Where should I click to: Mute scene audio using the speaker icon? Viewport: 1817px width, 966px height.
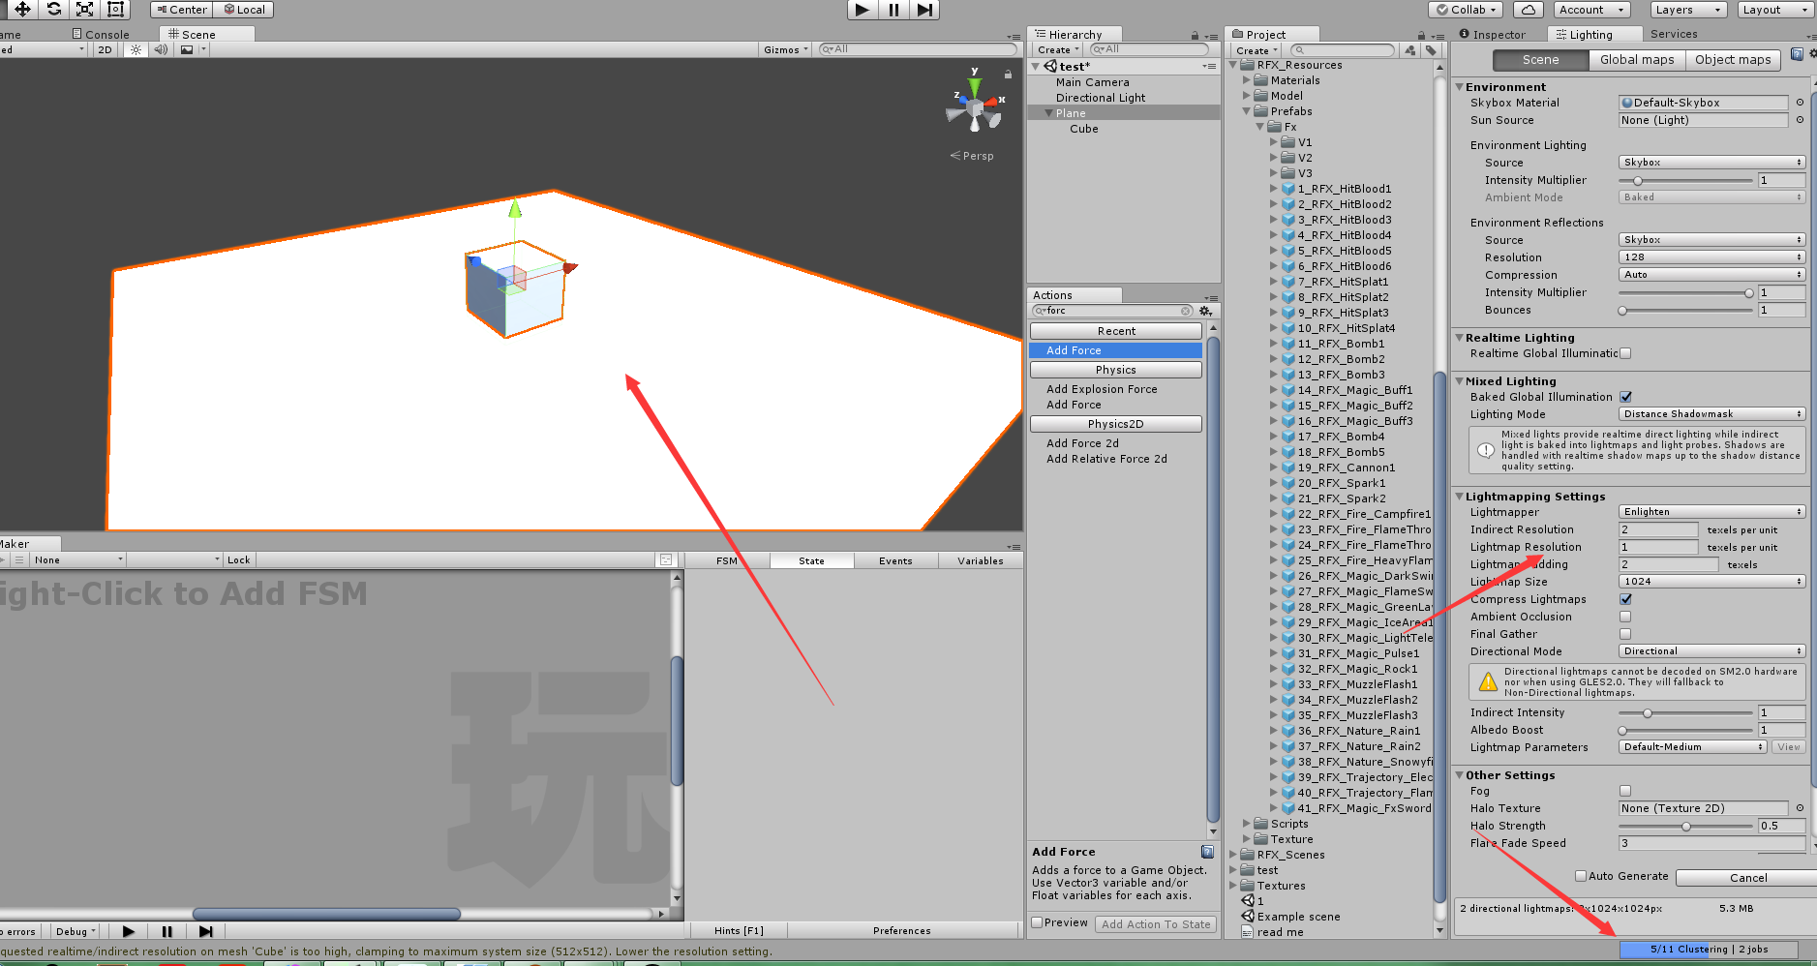160,49
